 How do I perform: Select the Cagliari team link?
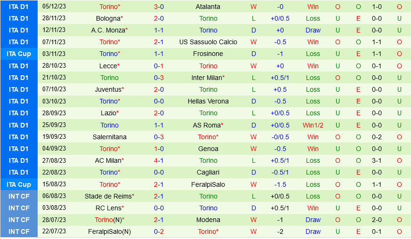(208, 172)
